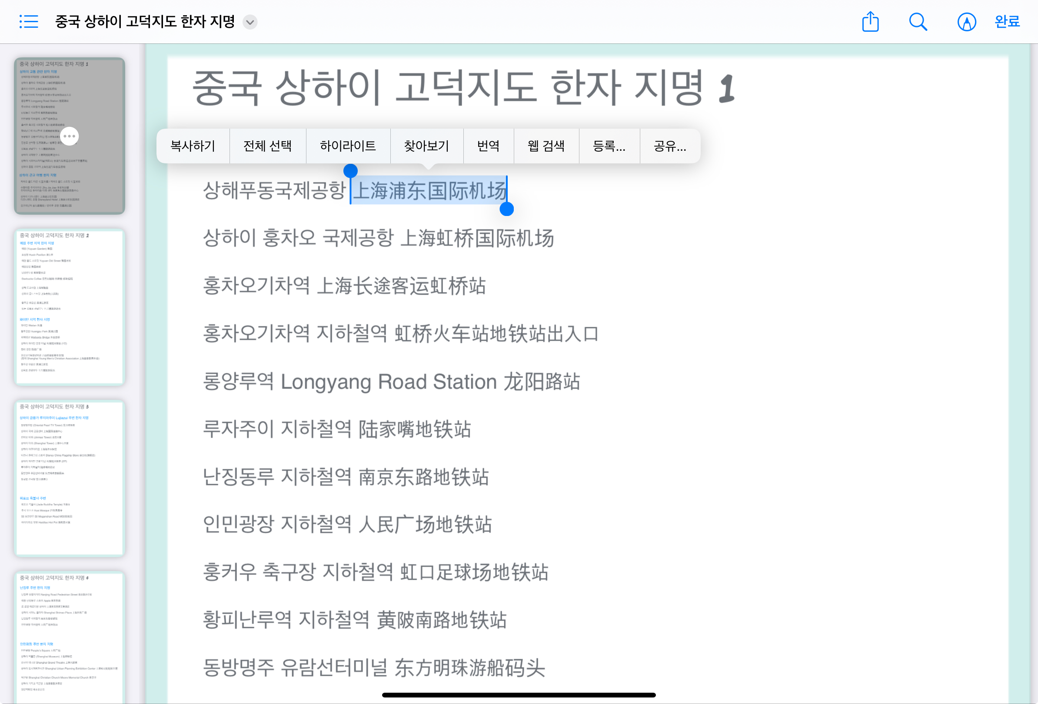Select 찾아보기 in the popup menu
The height and width of the screenshot is (704, 1038).
pyautogui.click(x=426, y=146)
